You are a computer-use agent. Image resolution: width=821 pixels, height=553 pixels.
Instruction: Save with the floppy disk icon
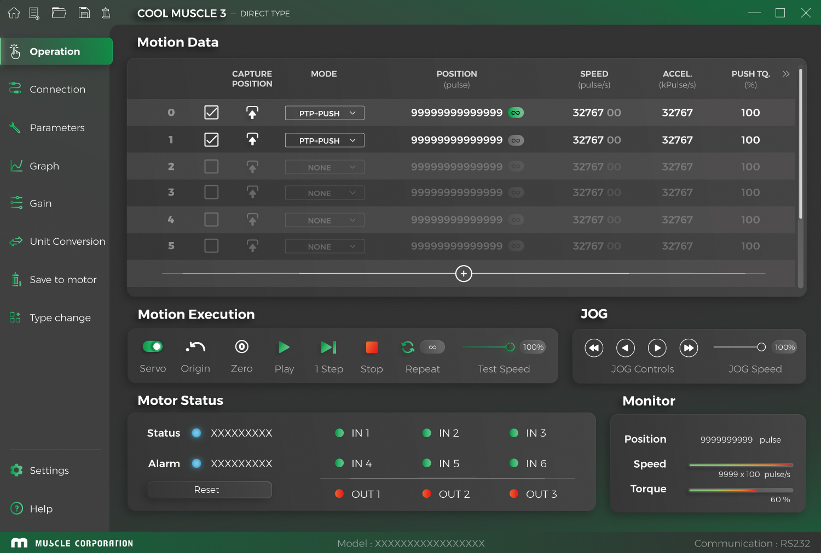pyautogui.click(x=84, y=13)
